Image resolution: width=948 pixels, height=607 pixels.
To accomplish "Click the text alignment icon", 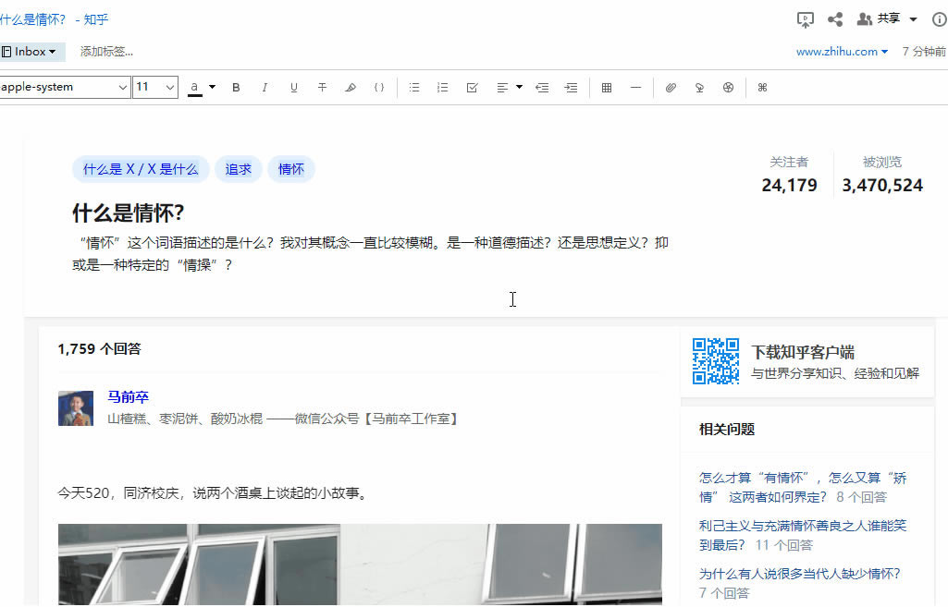I will click(502, 88).
